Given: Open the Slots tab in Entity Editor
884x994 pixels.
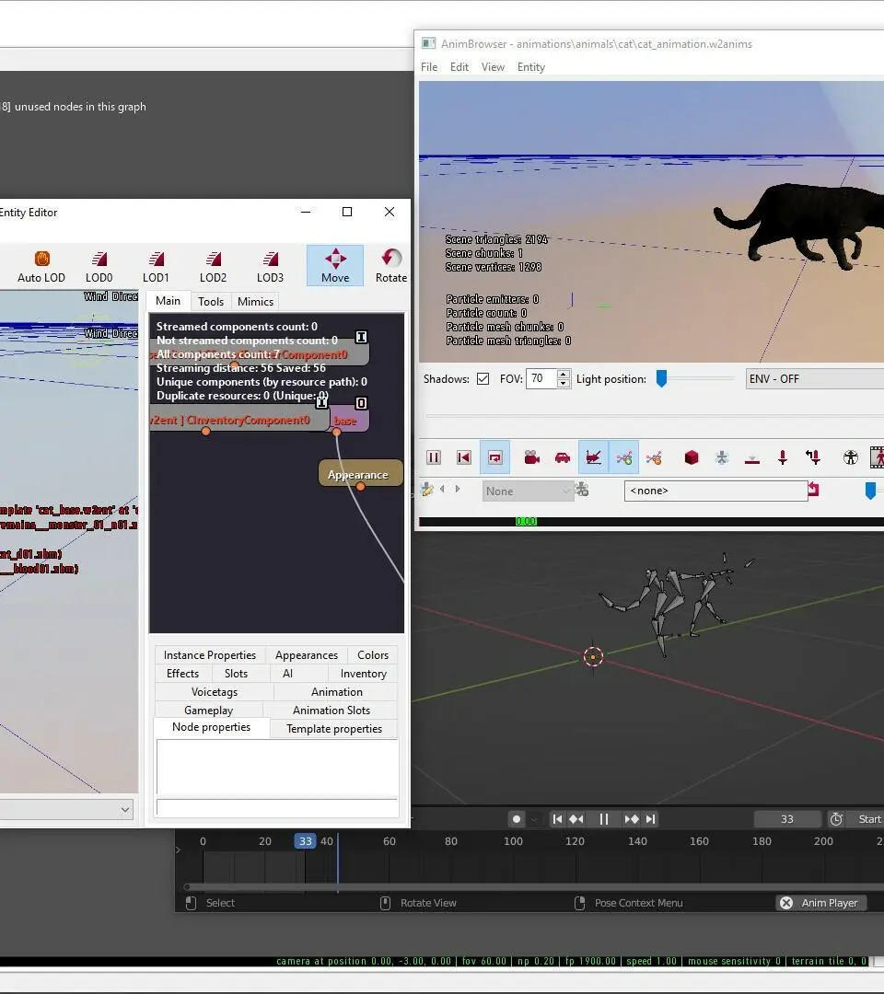Looking at the screenshot, I should point(236,673).
